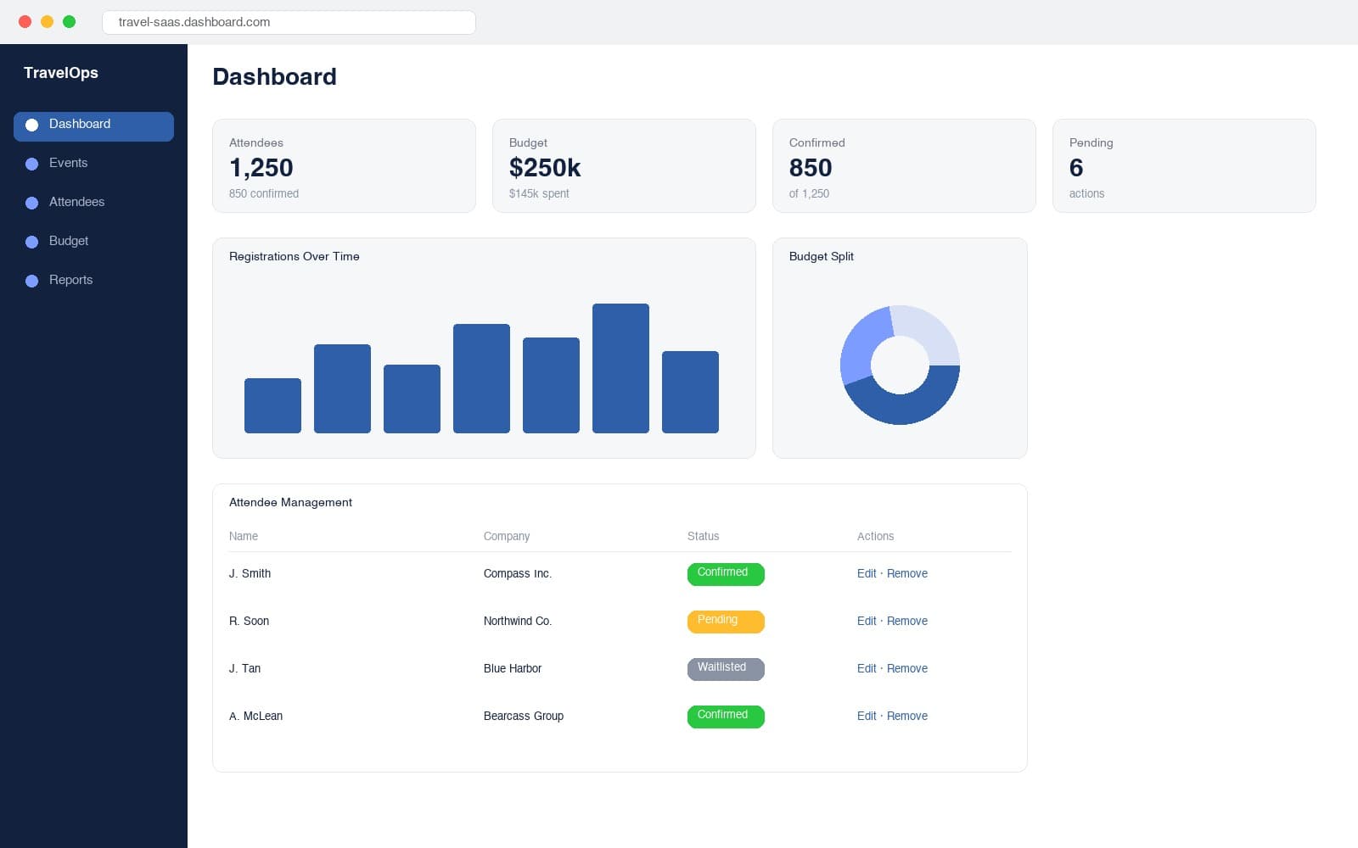This screenshot has height=848, width=1358.
Task: Open the Budget $250k stat card
Action: click(x=624, y=165)
